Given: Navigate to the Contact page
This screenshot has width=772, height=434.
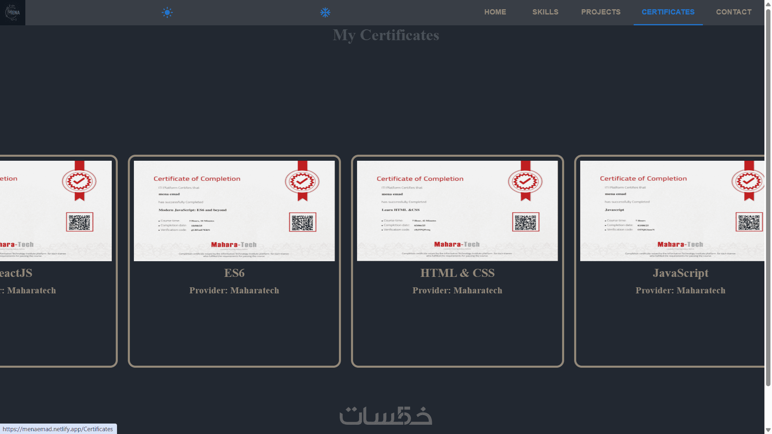Looking at the screenshot, I should (733, 12).
